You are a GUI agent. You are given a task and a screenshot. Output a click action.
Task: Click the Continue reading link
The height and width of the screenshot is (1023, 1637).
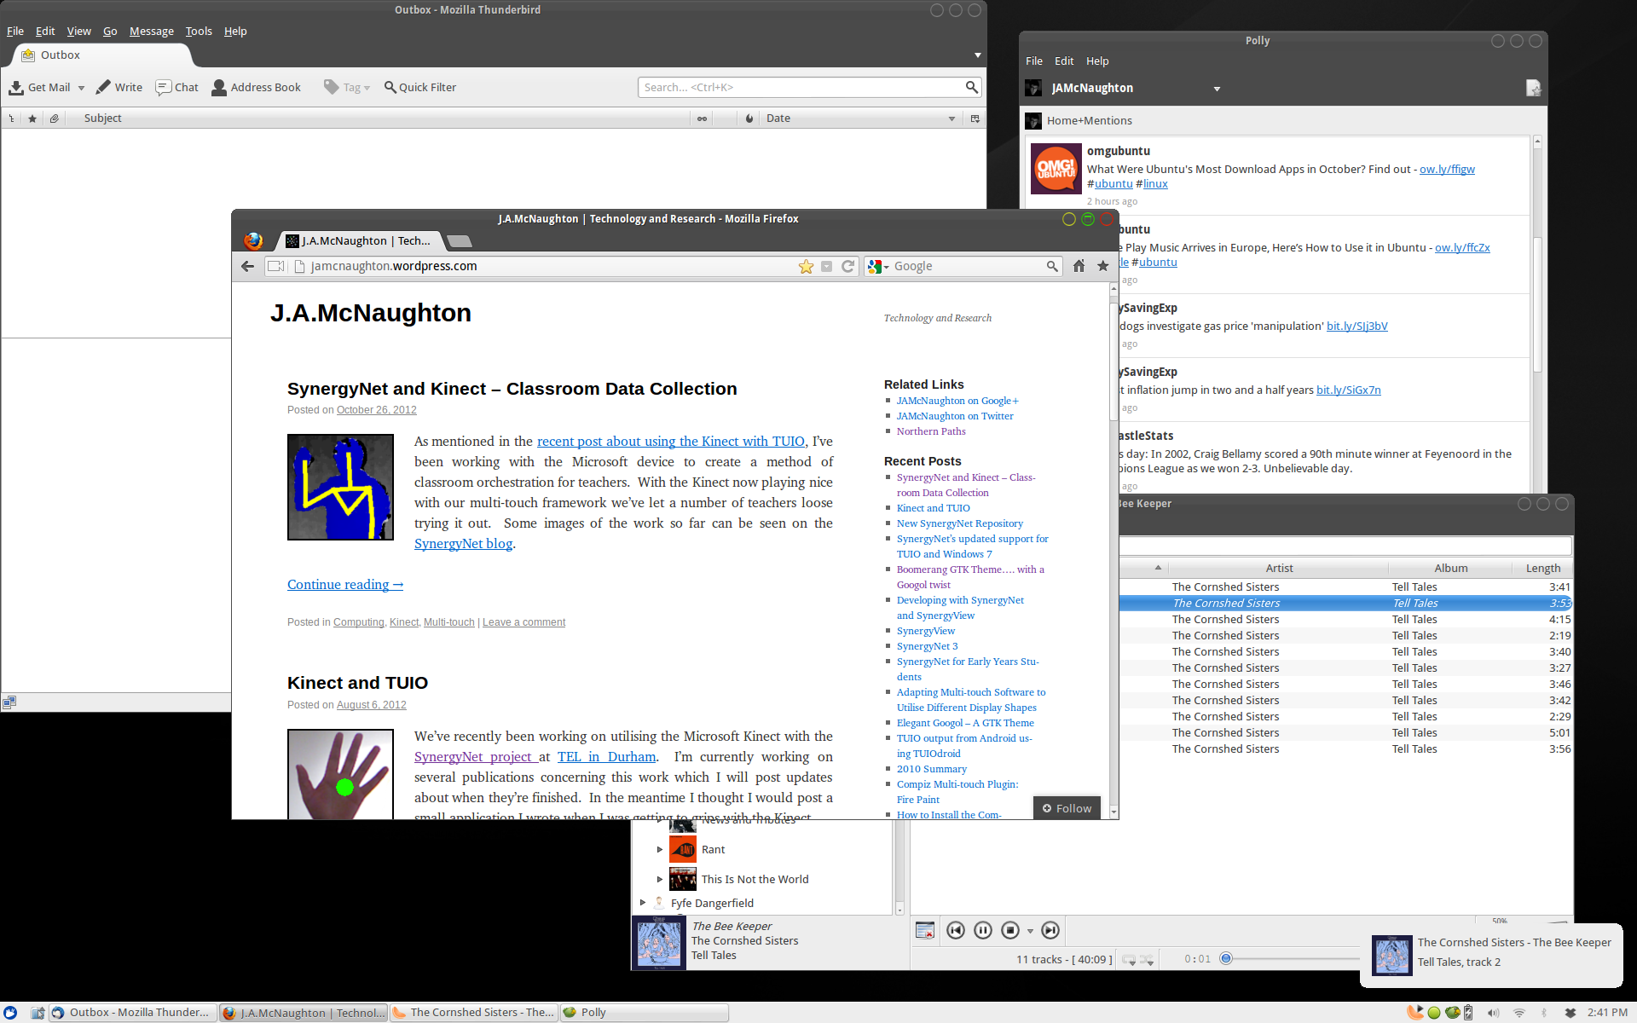pyautogui.click(x=344, y=585)
